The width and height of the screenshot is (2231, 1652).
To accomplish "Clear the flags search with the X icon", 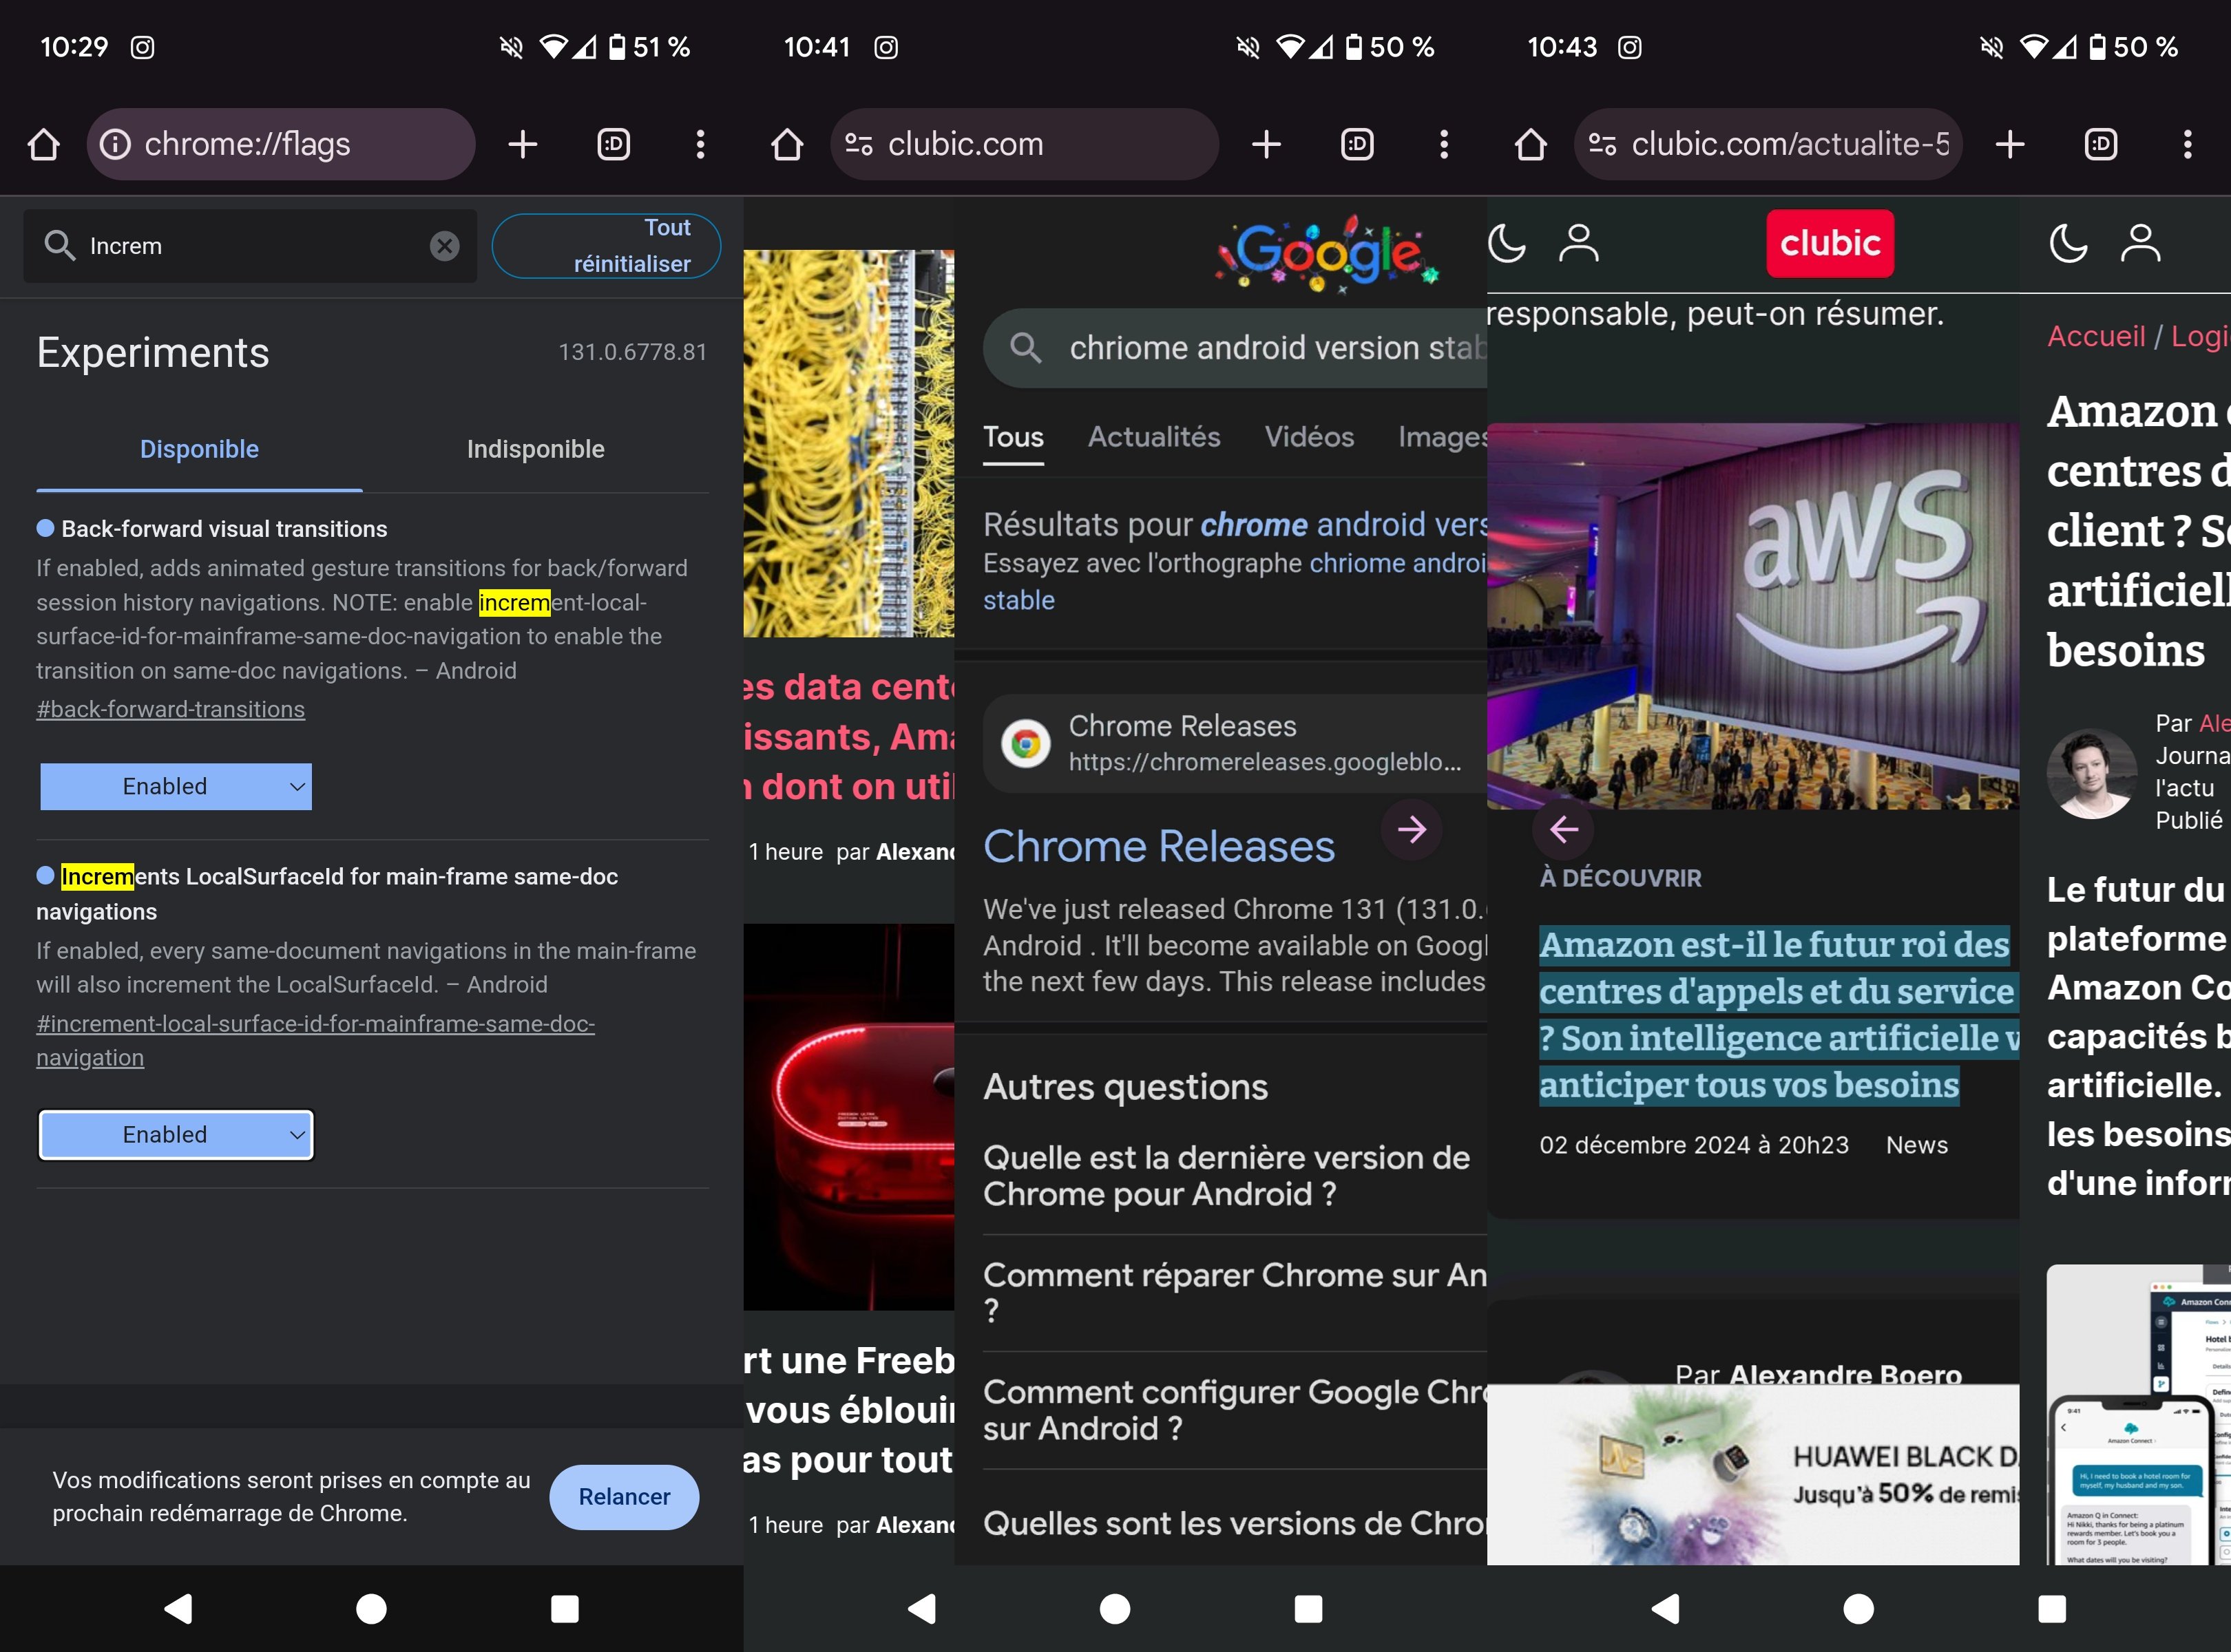I will tap(444, 246).
